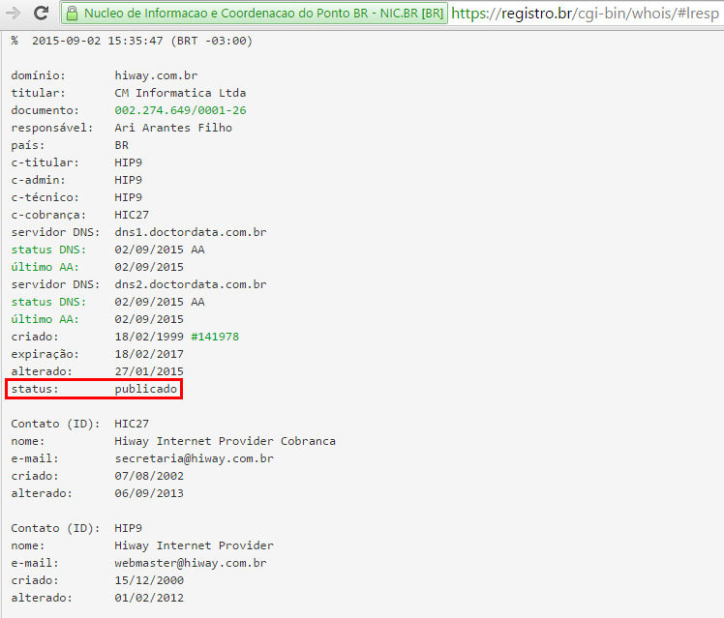Click Contato ID value HIP9 in lower block
This screenshot has width=724, height=618.
pyautogui.click(x=129, y=528)
